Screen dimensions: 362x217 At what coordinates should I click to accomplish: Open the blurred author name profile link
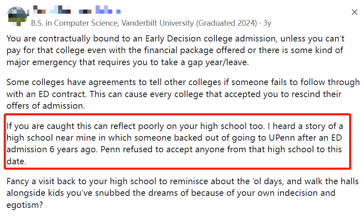pyautogui.click(x=76, y=10)
